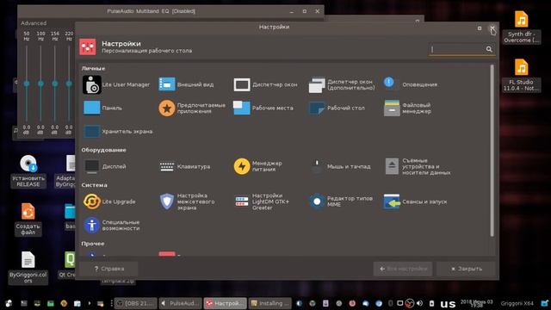
Task: Open Диспетчер окон (дополнительно) settings
Action: tap(342, 84)
